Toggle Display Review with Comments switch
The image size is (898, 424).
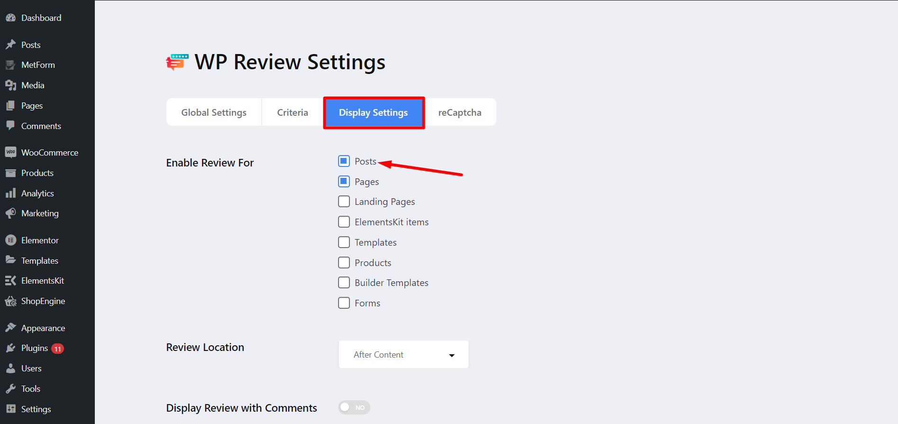(354, 407)
